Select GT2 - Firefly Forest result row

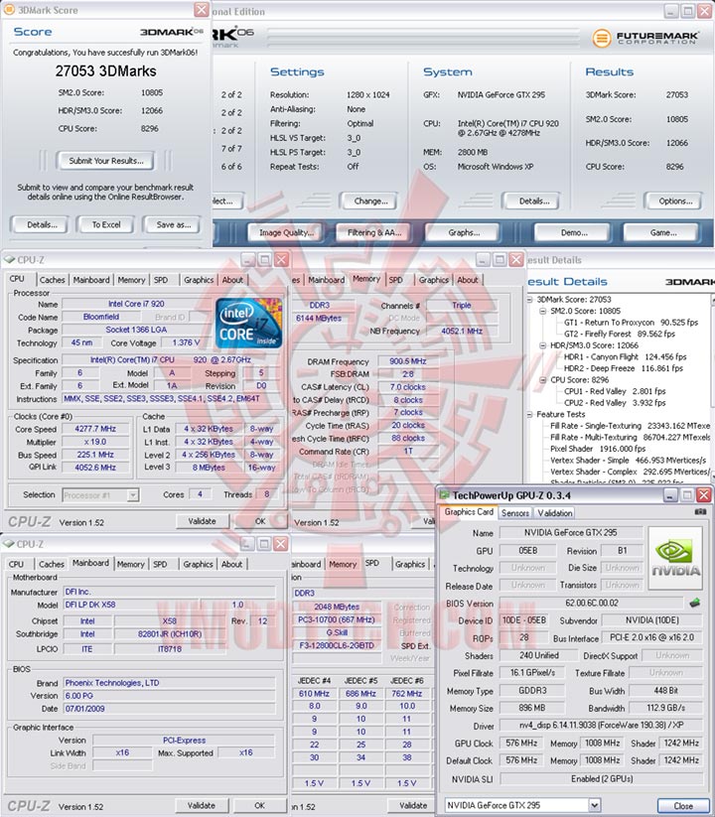click(x=619, y=334)
